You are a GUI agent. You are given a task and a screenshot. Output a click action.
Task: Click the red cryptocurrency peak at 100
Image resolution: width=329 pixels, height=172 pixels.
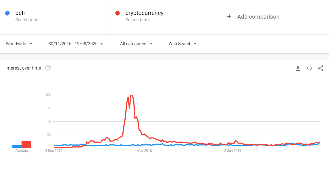point(131,95)
